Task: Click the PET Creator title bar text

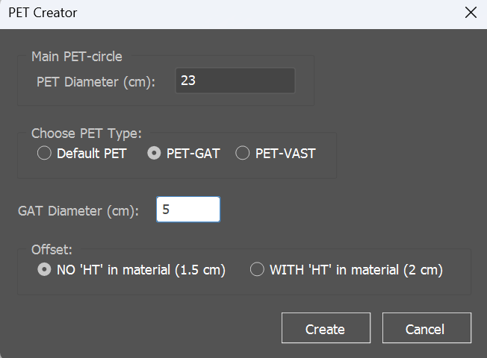Action: click(43, 13)
